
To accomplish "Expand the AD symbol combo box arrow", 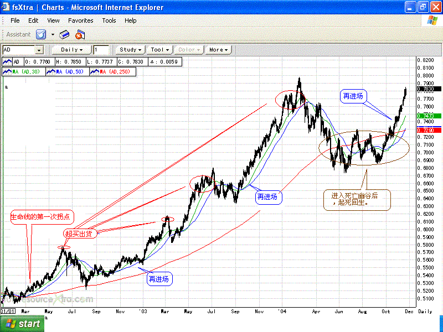I will (39, 50).
